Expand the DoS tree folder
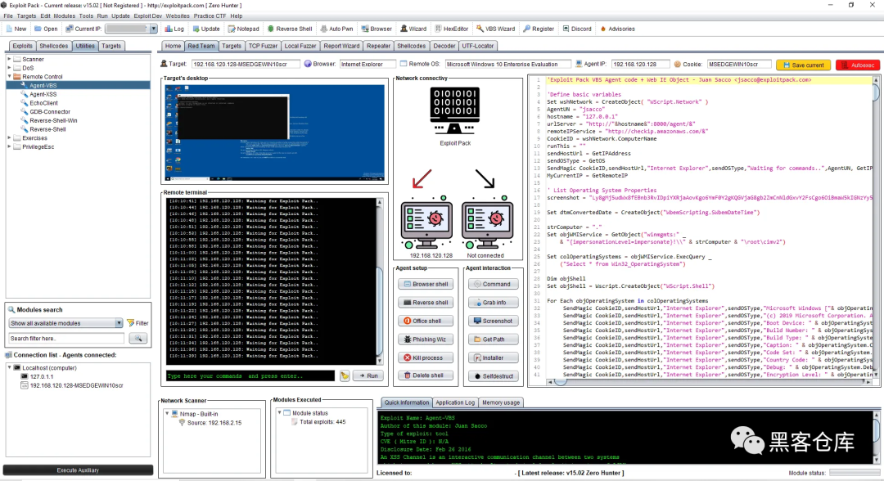 click(9, 68)
